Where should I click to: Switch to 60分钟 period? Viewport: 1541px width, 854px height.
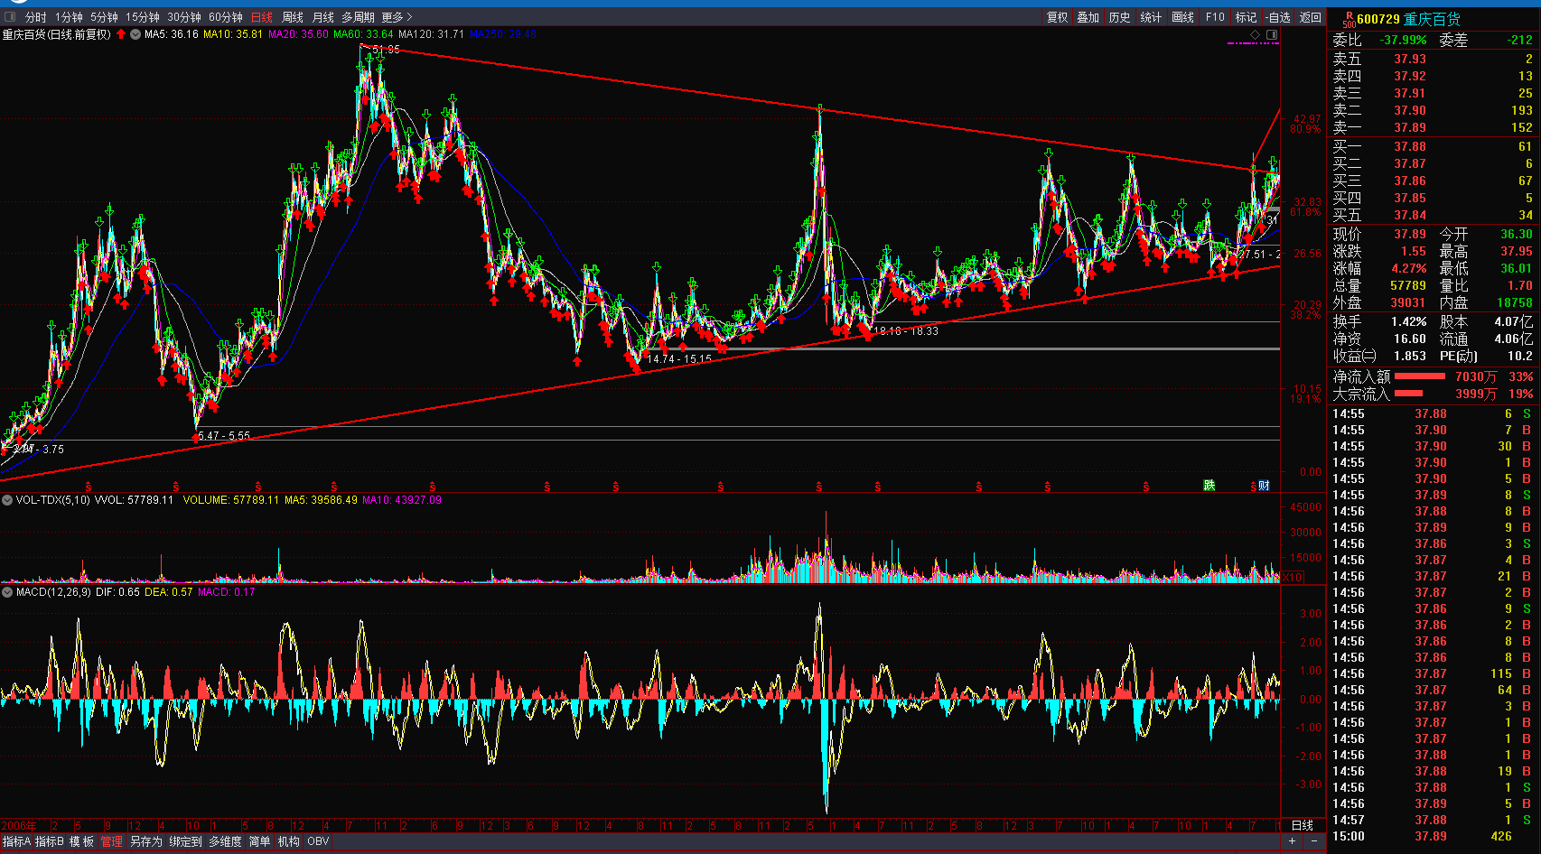pyautogui.click(x=226, y=17)
